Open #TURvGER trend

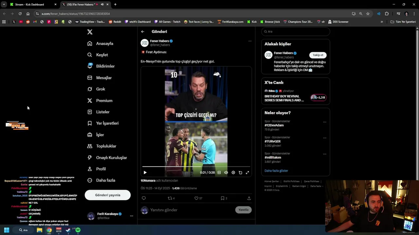[x=272, y=141]
